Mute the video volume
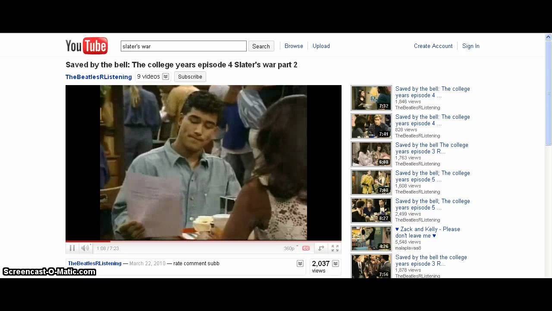 [85, 248]
